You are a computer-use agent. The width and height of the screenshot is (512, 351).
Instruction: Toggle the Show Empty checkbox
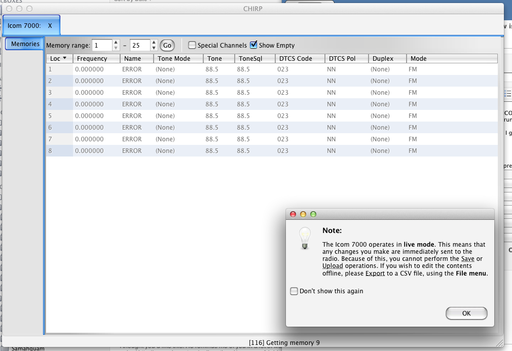tap(253, 45)
